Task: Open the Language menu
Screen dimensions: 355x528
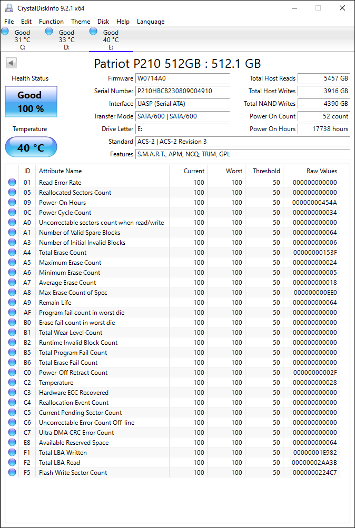Action: (x=151, y=22)
